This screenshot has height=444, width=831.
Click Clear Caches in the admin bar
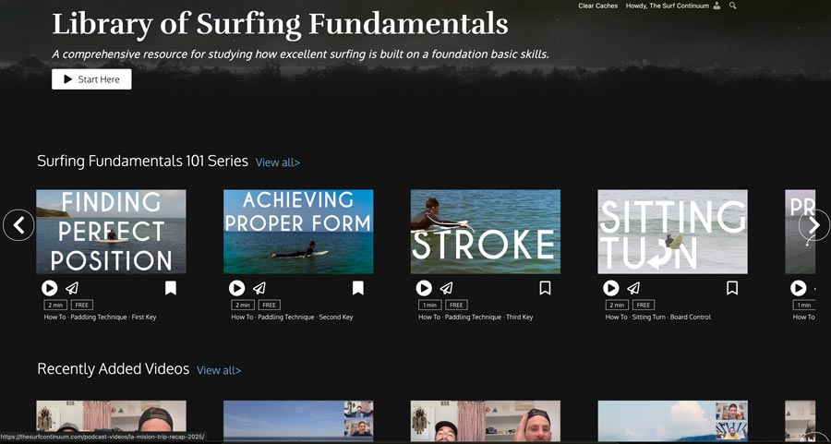pos(597,6)
